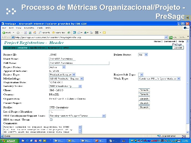Click the Mail envelope icon
This screenshot has width=191, height=143.
[x=79, y=33]
